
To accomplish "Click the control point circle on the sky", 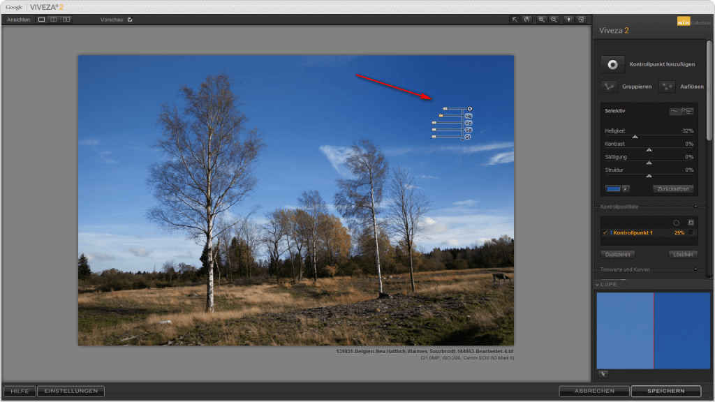I will 470,108.
